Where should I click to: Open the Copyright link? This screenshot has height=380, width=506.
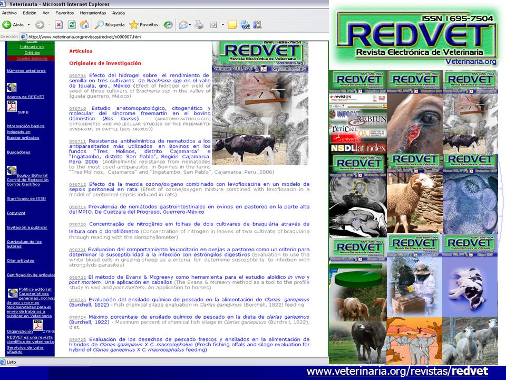16,213
